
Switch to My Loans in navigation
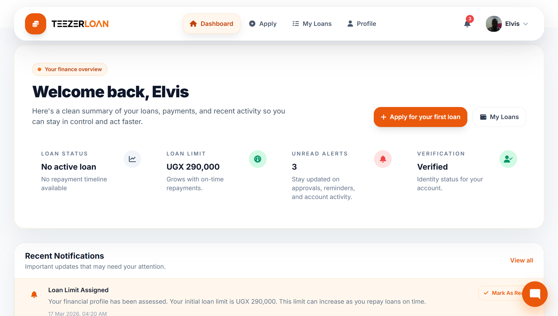pyautogui.click(x=312, y=24)
